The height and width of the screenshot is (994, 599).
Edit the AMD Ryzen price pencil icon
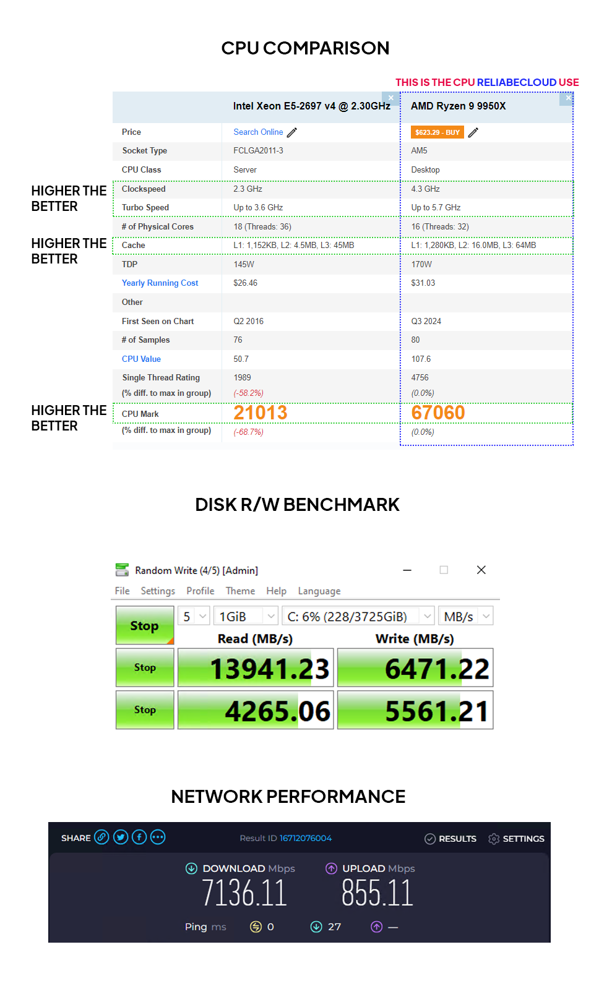(x=473, y=132)
